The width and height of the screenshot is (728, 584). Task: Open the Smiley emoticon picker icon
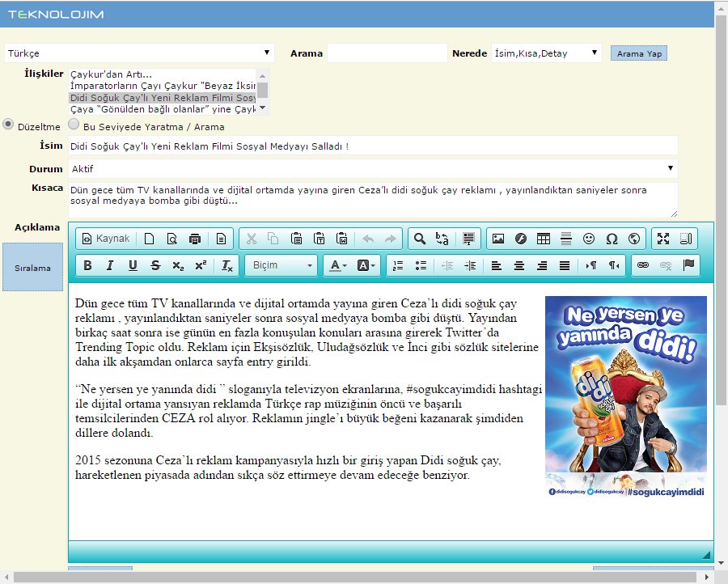pos(589,239)
